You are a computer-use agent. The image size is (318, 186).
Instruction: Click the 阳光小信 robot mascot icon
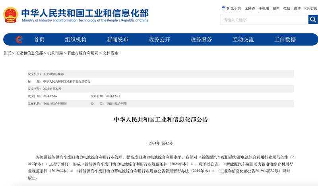click(223, 8)
